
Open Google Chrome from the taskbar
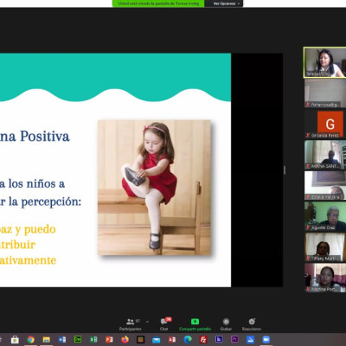point(30,340)
